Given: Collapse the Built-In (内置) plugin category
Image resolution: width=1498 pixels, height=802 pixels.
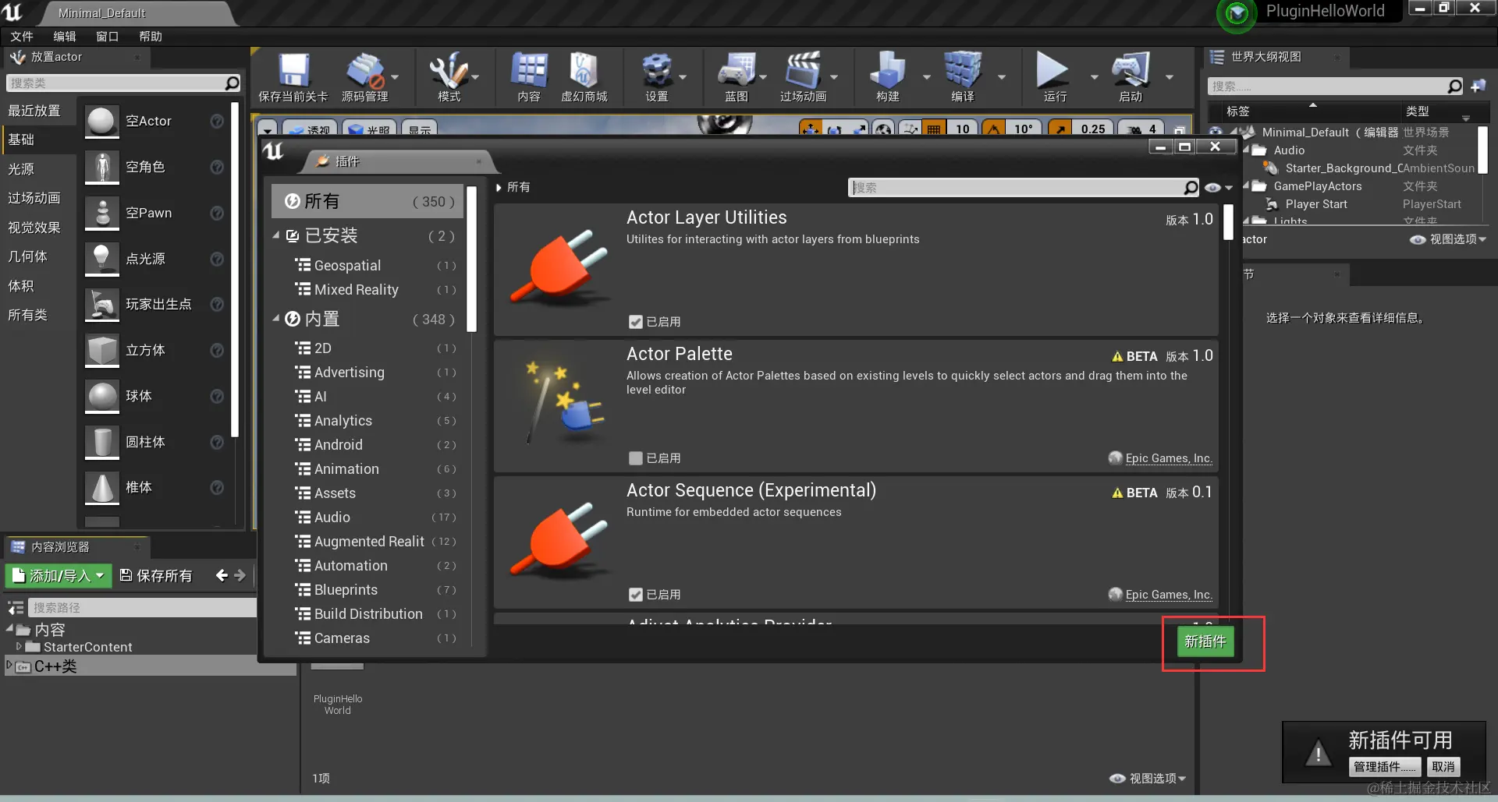Looking at the screenshot, I should click(276, 319).
